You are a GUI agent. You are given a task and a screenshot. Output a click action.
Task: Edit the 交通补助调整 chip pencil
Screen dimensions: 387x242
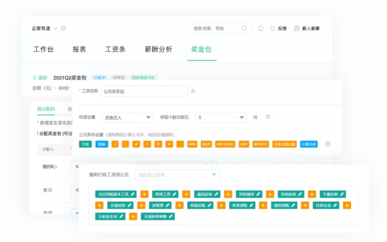(170, 217)
